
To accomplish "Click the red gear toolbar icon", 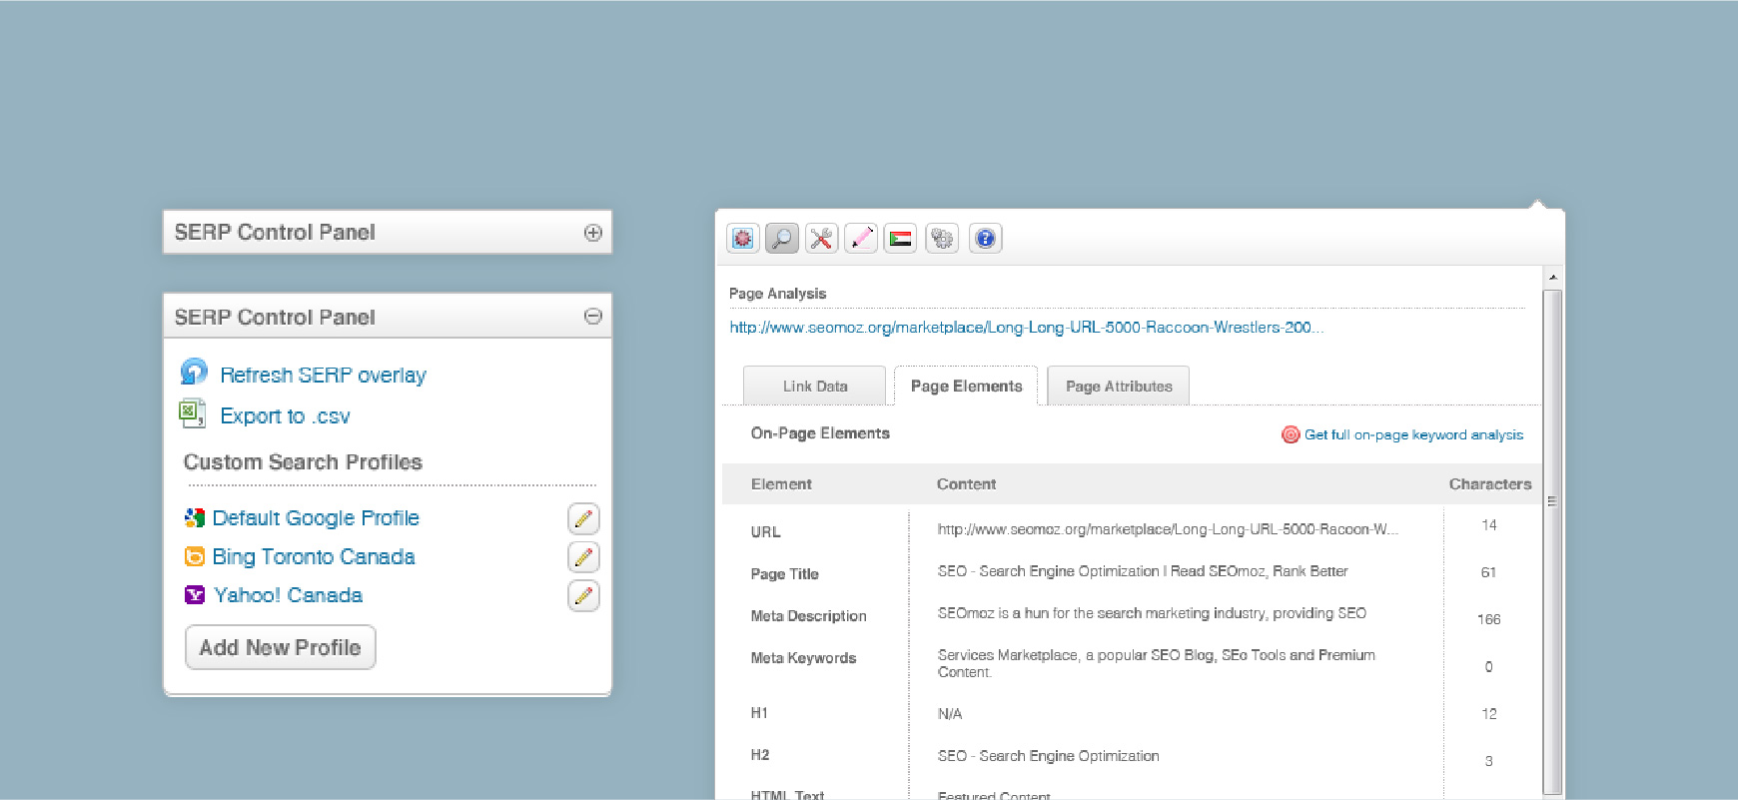I will [x=743, y=239].
